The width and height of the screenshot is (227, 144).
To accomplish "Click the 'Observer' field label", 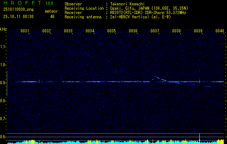I will pyautogui.click(x=73, y=4).
